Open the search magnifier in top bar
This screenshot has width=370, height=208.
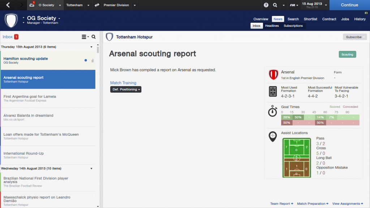click(x=275, y=5)
